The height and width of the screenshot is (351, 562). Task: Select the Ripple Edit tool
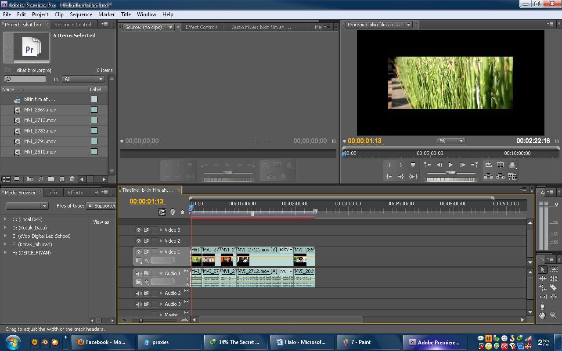(x=543, y=278)
